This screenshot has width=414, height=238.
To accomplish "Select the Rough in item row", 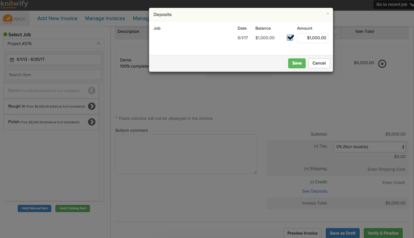I will pyautogui.click(x=51, y=106).
